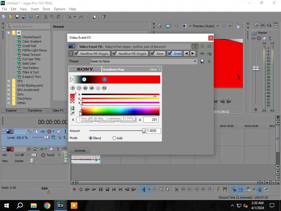This screenshot has width=281, height=211.
Task: Select the Rays effect in the chain
Action: coord(160,54)
